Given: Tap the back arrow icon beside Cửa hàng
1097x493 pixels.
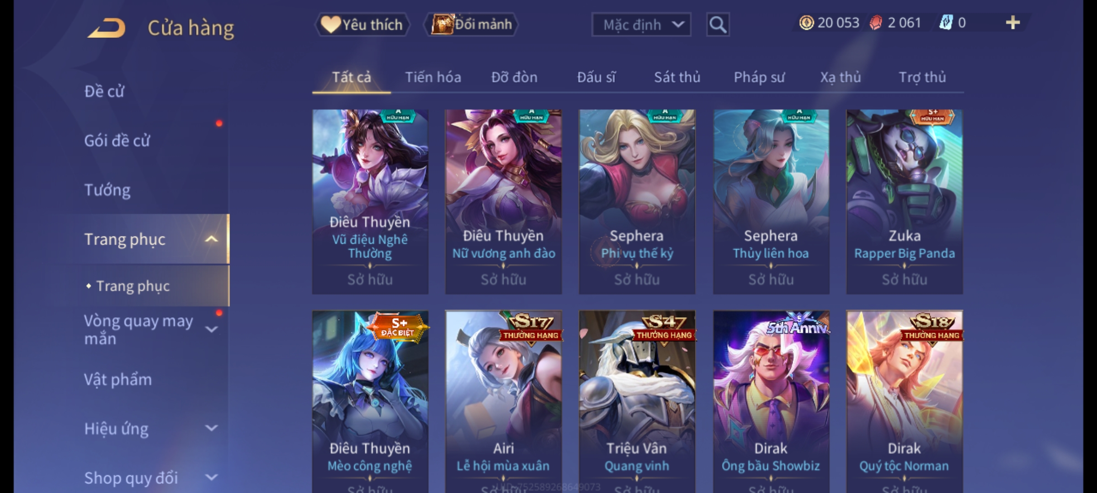Looking at the screenshot, I should (107, 28).
